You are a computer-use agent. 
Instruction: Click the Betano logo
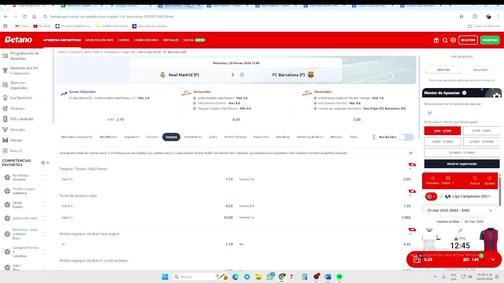18,40
